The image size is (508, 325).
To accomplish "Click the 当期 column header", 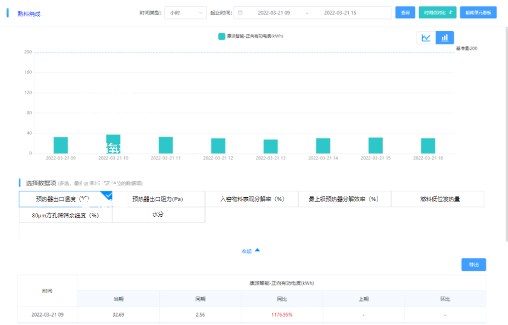I will pyautogui.click(x=119, y=299).
